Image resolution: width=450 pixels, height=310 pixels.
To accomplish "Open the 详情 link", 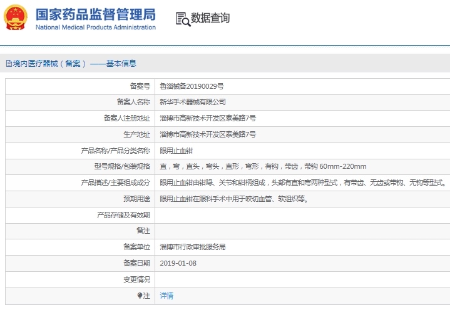I will click(166, 296).
